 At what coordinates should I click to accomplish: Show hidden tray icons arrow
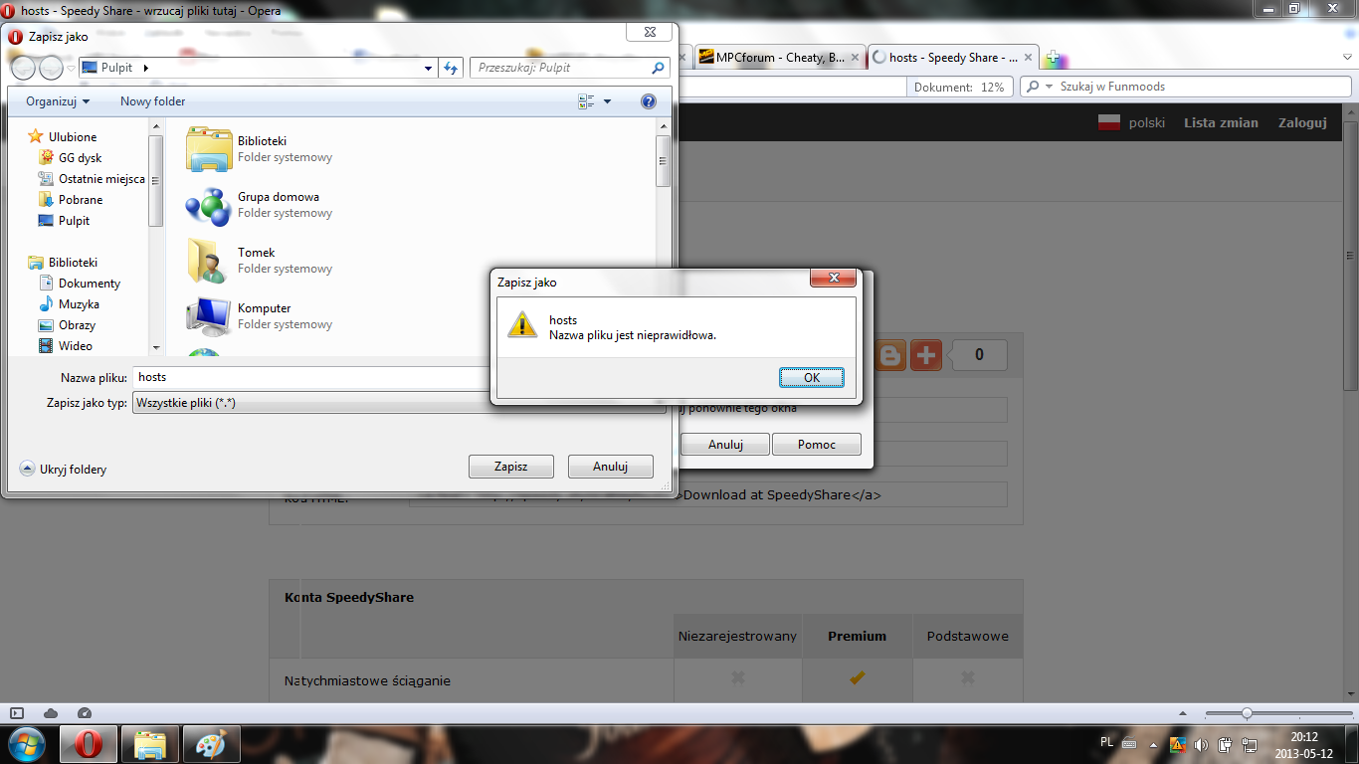pyautogui.click(x=1153, y=744)
